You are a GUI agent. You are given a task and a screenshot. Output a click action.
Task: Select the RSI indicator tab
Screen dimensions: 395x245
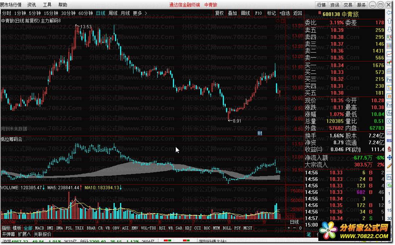pos(162,228)
